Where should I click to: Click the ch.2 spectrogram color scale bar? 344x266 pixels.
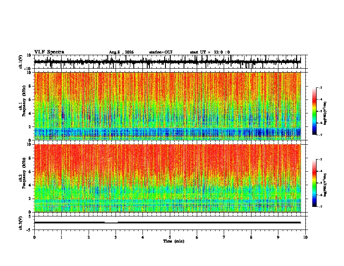314,183
